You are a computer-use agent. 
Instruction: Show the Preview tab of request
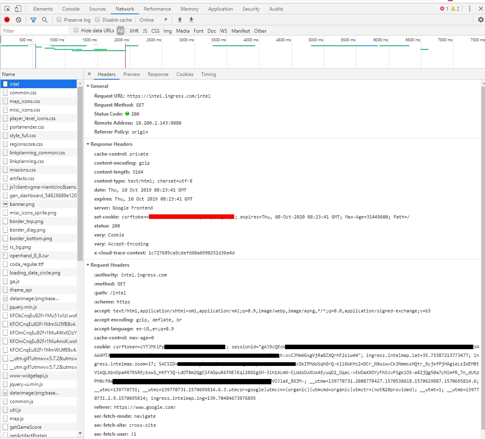[131, 74]
